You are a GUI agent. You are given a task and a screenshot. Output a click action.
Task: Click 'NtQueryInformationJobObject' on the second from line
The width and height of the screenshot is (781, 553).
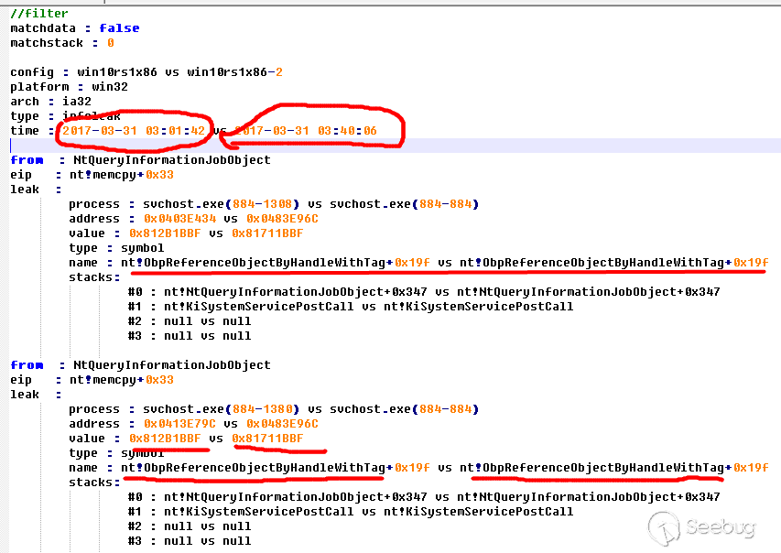(172, 365)
